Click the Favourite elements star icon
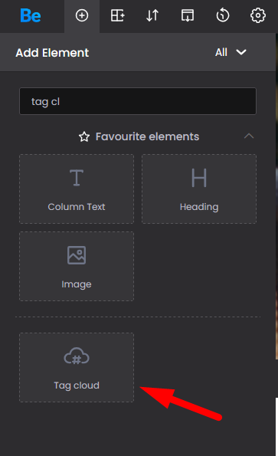The width and height of the screenshot is (278, 456). tap(84, 136)
